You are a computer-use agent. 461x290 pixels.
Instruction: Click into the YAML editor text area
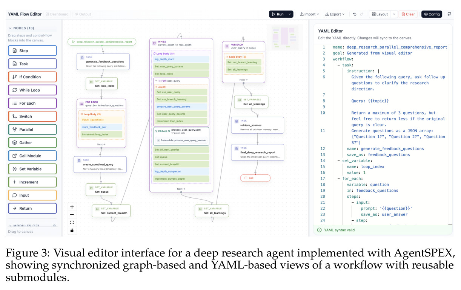tap(383, 134)
